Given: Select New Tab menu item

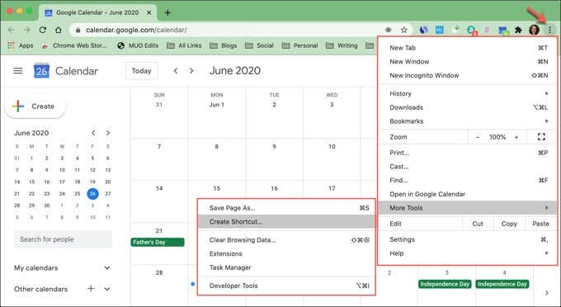Looking at the screenshot, I should pyautogui.click(x=467, y=48).
